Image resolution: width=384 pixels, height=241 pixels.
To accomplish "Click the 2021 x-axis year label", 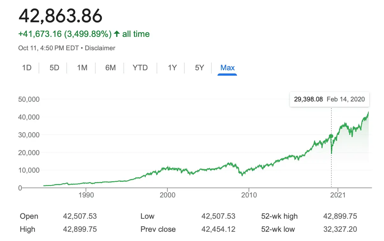I will 338,195.
